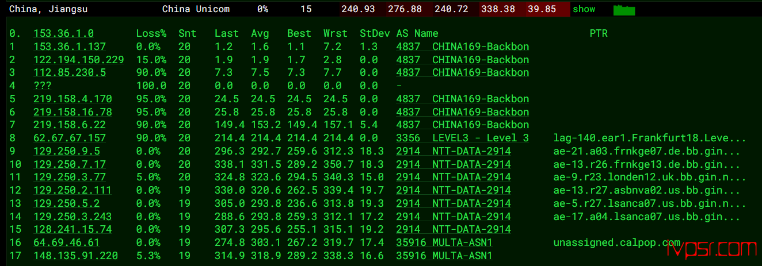Click the green 'show' link
Image resolution: width=762 pixels, height=266 pixels.
click(584, 9)
